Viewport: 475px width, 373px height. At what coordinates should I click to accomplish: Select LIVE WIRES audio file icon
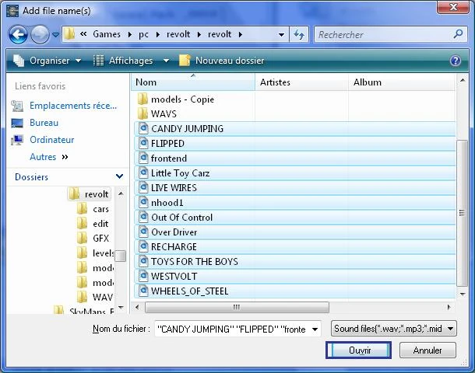143,188
